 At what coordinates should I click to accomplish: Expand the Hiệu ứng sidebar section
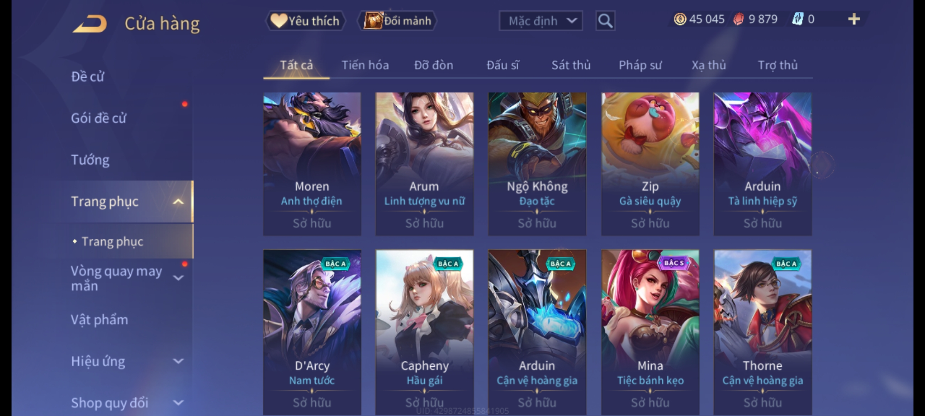point(178,361)
